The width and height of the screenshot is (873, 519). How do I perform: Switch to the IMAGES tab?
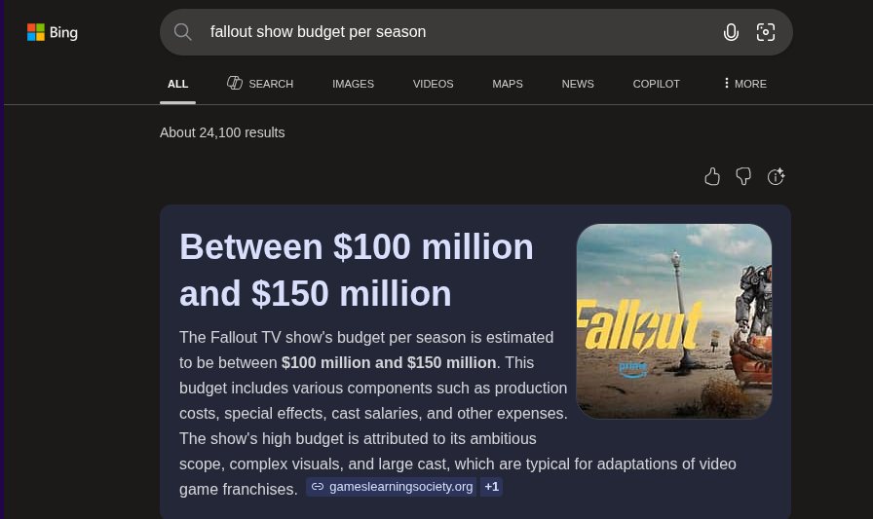click(353, 84)
